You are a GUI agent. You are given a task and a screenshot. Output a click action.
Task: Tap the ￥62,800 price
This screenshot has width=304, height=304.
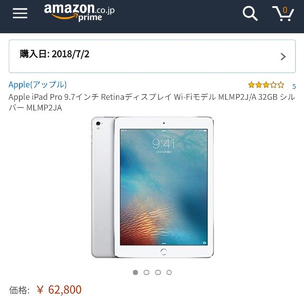(59, 290)
